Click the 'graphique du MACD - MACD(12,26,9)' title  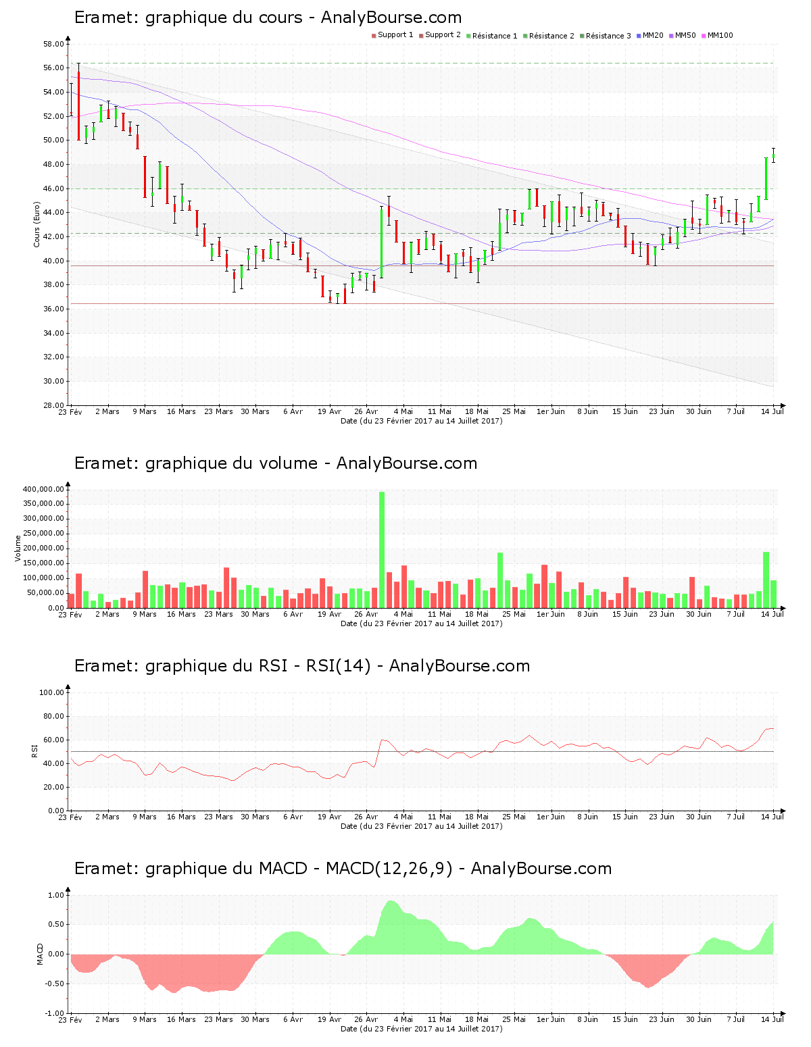[299, 869]
